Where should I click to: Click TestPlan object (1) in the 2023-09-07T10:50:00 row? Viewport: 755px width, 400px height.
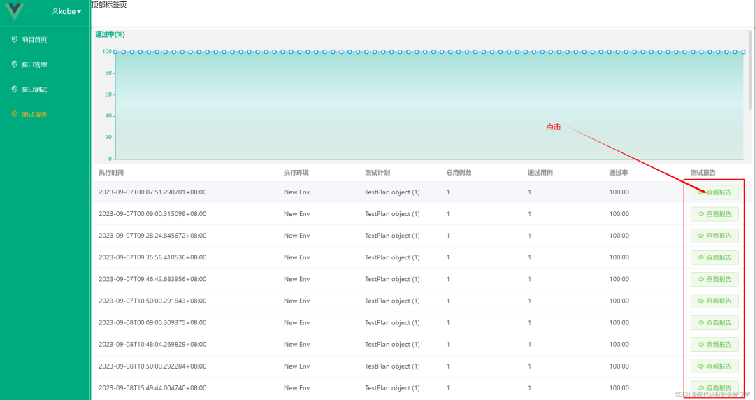tap(392, 301)
